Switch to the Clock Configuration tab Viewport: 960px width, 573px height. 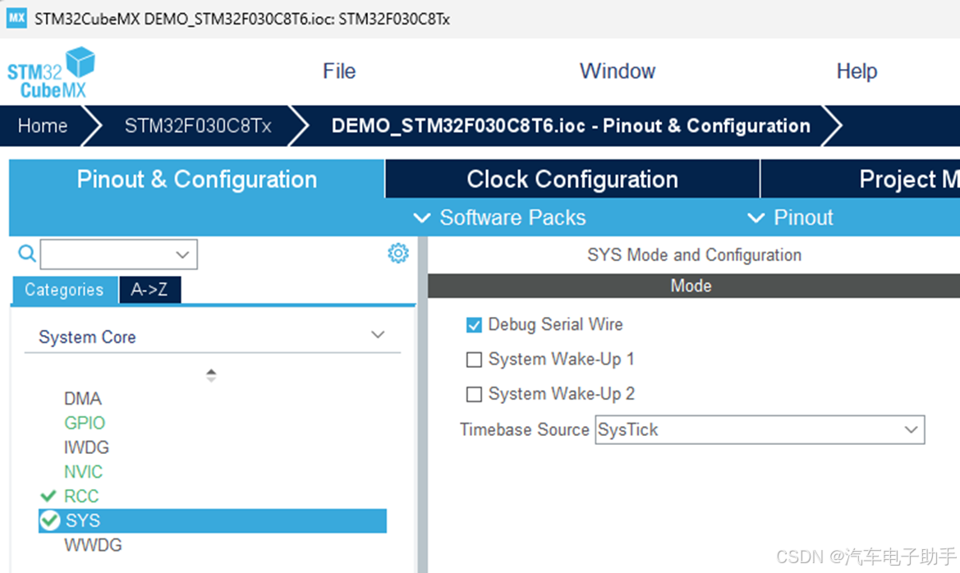coord(572,179)
